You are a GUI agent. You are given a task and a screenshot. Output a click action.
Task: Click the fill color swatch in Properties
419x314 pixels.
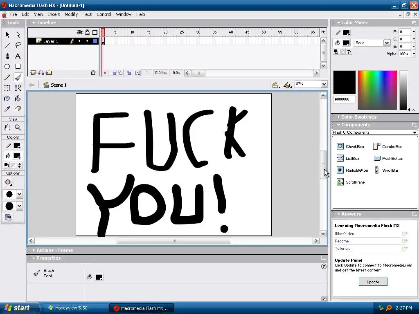[99, 277]
